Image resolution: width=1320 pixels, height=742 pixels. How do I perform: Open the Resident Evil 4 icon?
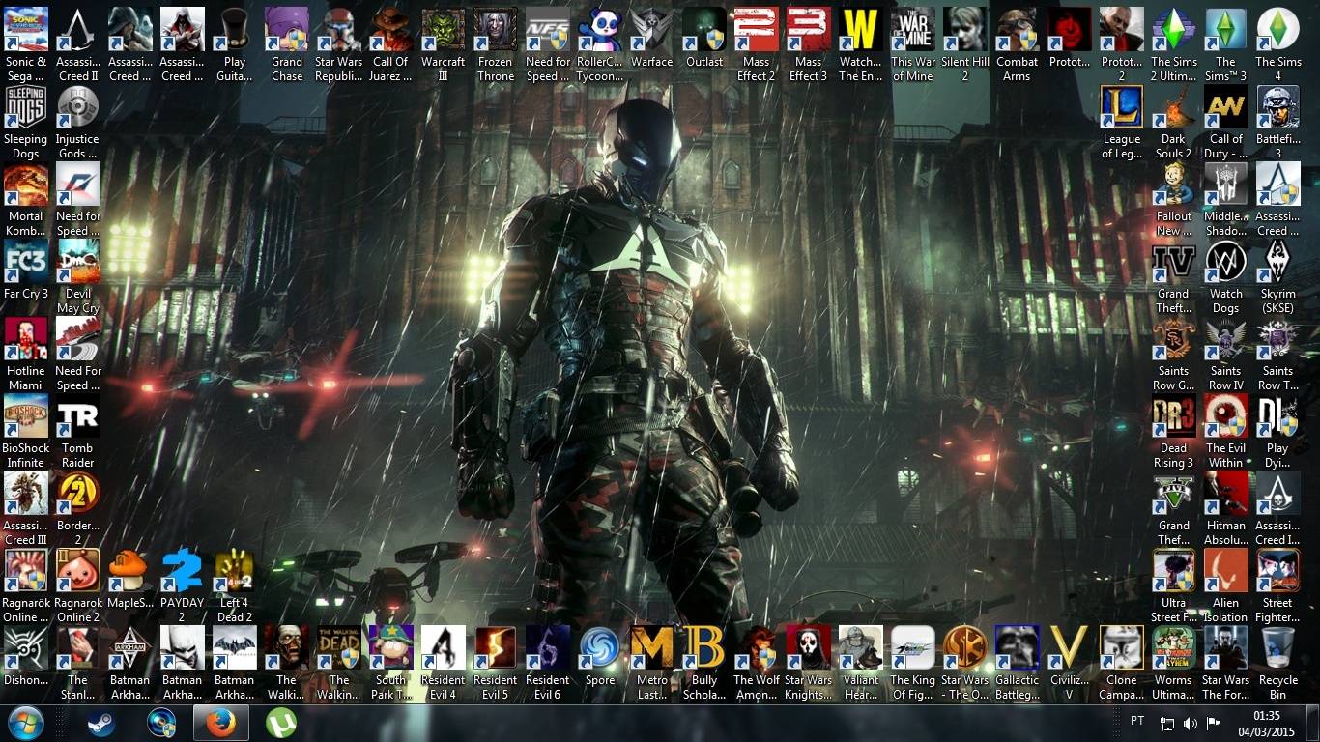[444, 647]
